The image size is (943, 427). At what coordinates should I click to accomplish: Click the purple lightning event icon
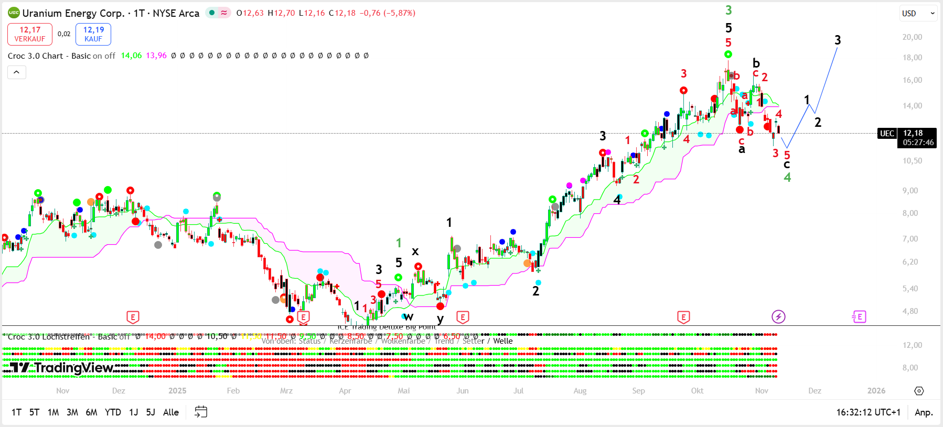coord(778,316)
